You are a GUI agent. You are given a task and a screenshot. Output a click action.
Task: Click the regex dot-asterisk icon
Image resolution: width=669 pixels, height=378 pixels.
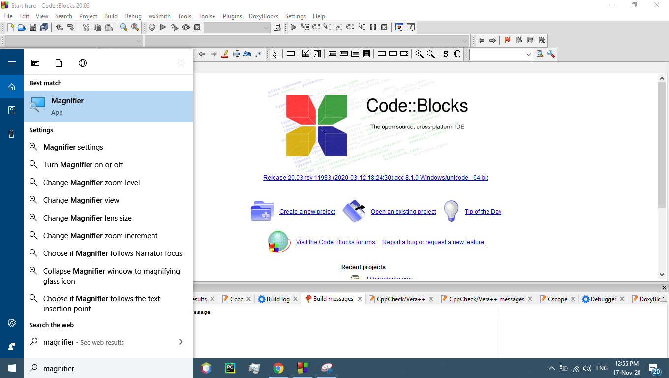[259, 54]
